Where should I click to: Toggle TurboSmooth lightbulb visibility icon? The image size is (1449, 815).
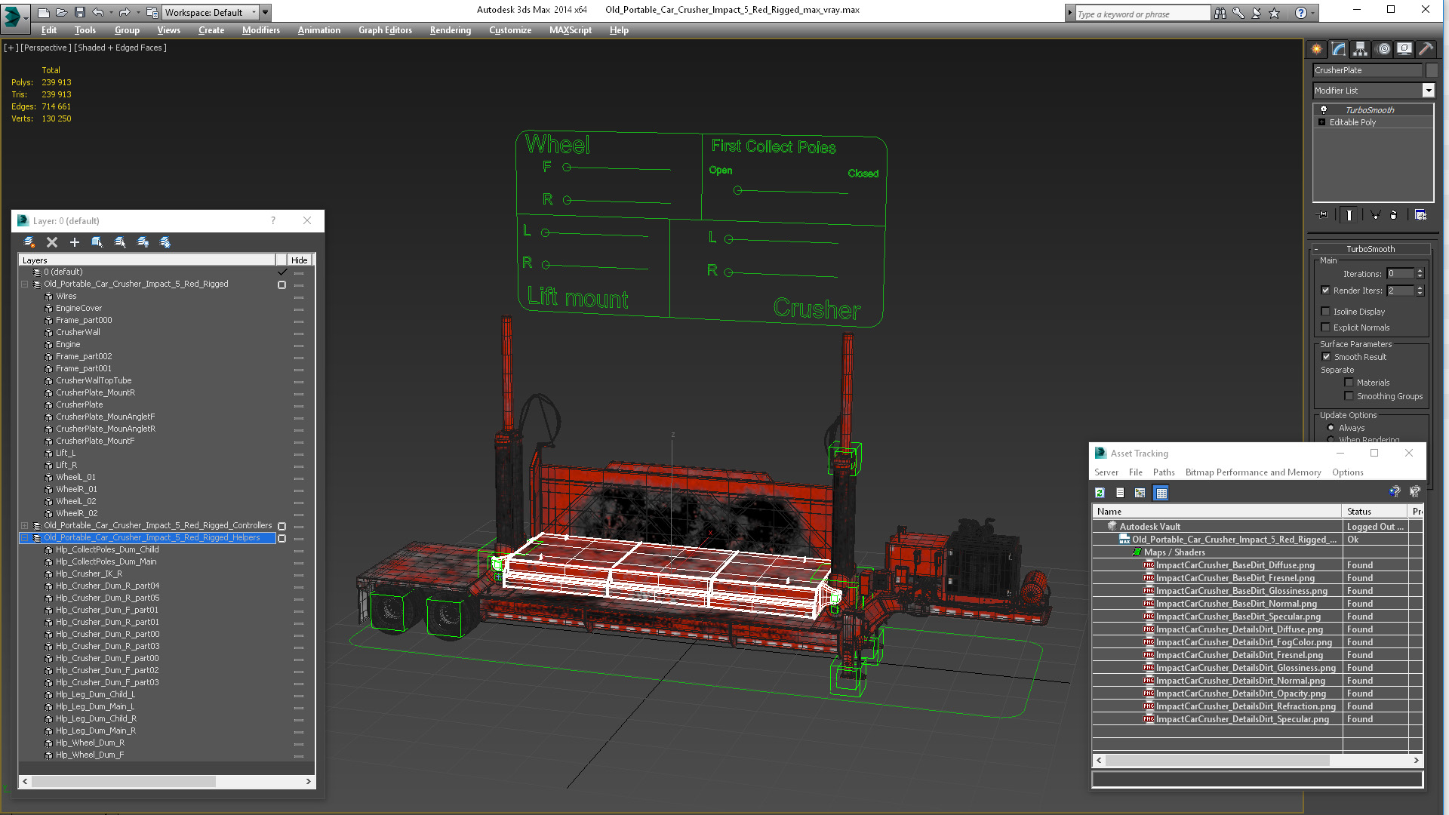point(1324,110)
